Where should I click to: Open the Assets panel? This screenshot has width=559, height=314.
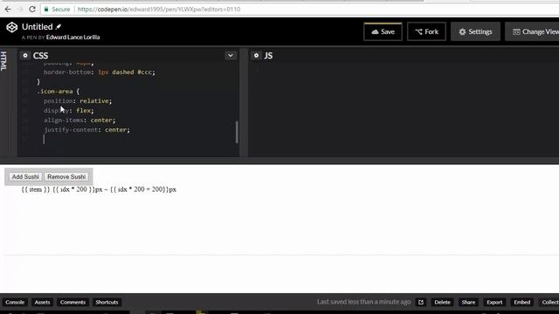click(42, 303)
